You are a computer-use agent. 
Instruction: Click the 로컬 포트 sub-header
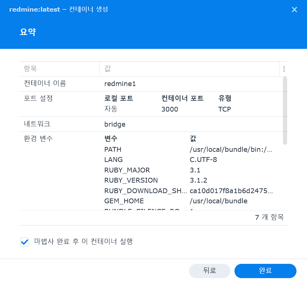point(119,98)
